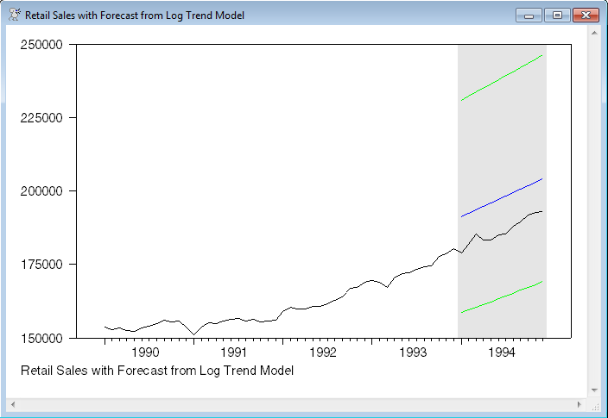Click the 150000 y-axis label
This screenshot has height=418, width=608.
pos(41,338)
